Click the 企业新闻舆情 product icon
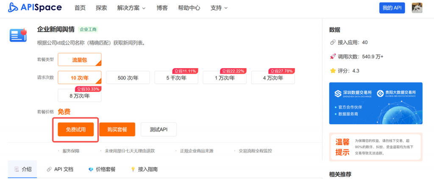The image size is (434, 179). click(18, 35)
